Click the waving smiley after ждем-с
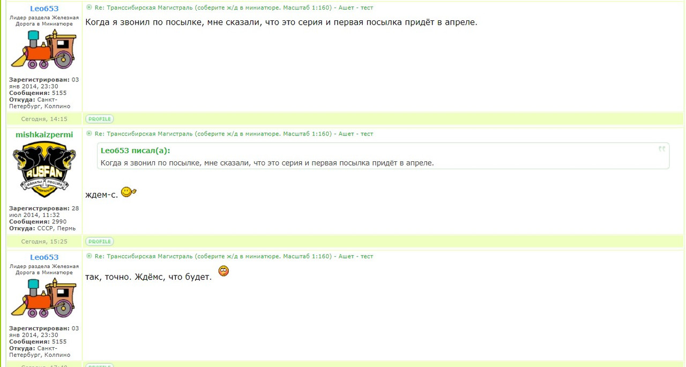The height and width of the screenshot is (367, 686). click(x=129, y=192)
